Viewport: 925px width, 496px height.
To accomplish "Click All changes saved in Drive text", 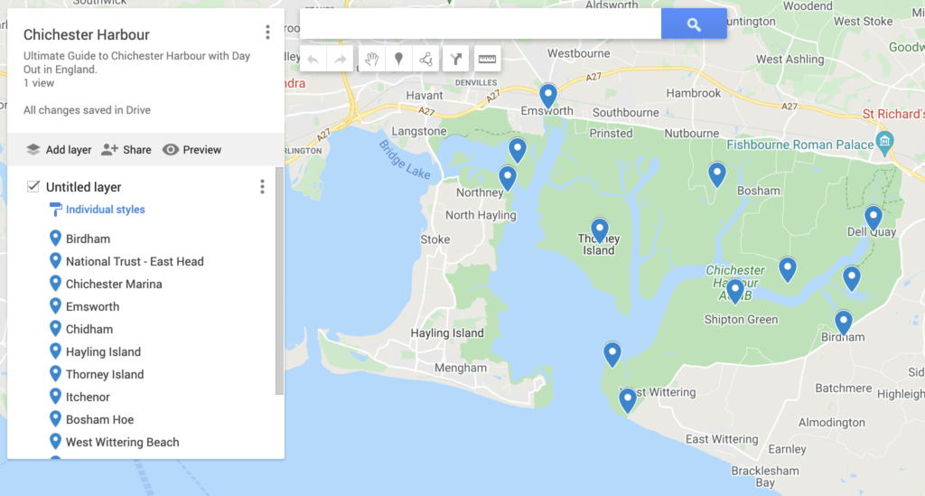I will point(87,110).
